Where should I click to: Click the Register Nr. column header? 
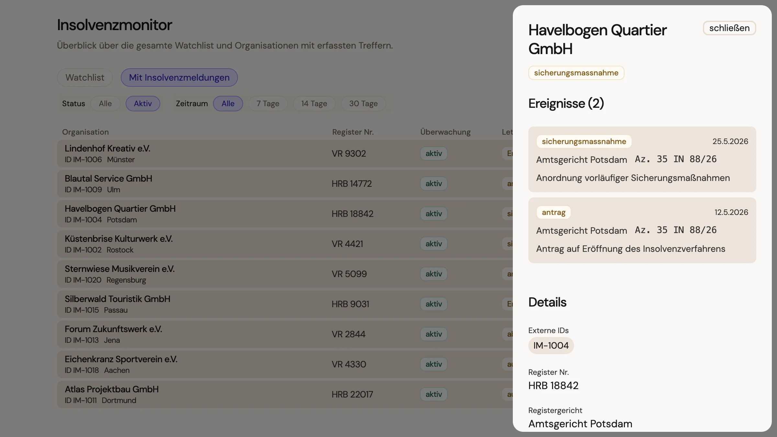click(x=353, y=132)
